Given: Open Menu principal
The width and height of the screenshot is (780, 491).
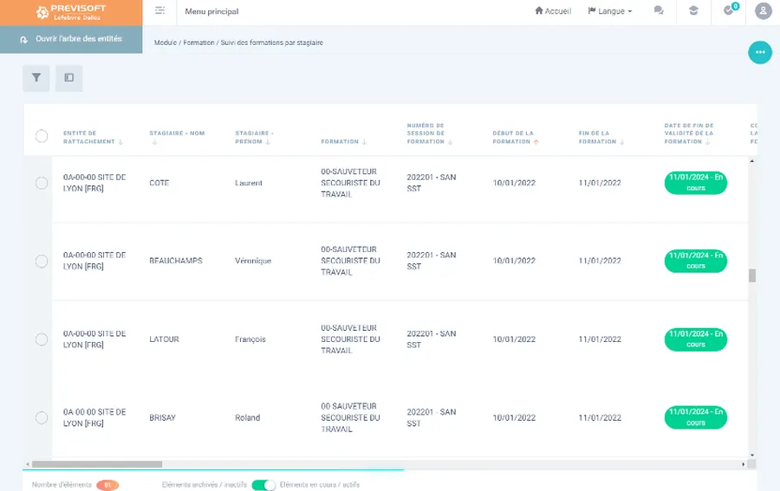Looking at the screenshot, I should (x=211, y=11).
